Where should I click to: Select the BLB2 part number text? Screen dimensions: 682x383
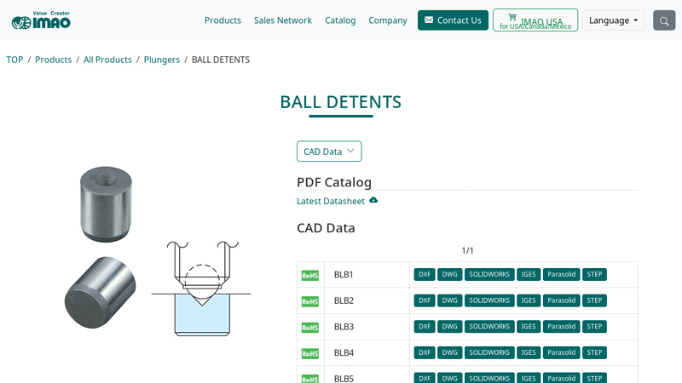click(x=344, y=300)
